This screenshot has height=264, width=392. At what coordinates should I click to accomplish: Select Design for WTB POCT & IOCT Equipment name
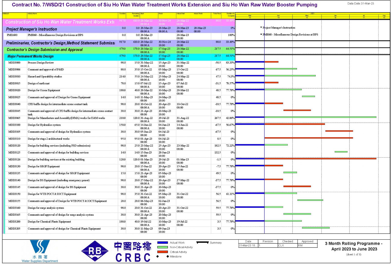[x=52, y=194]
